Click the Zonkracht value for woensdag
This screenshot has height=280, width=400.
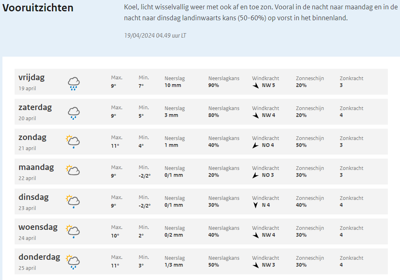pos(341,235)
